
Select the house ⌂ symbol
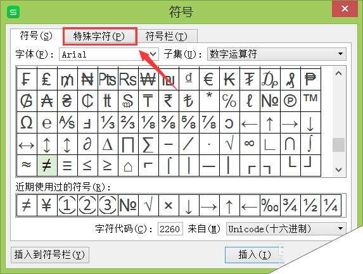click(128, 165)
